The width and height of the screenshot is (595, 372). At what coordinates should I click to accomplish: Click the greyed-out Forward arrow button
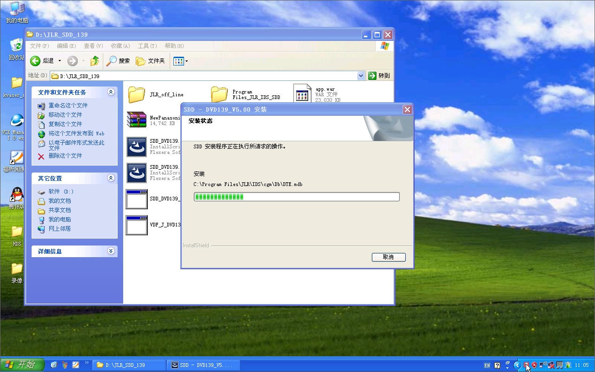point(72,61)
